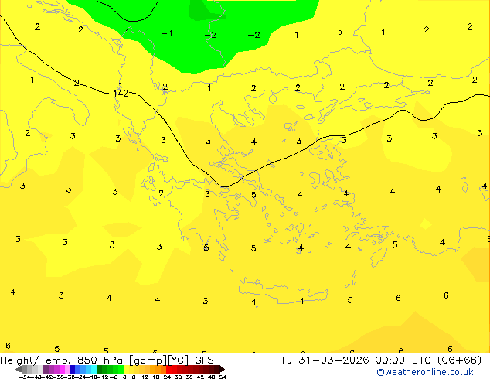The height and width of the screenshot is (379, 490).
Task: Click the '(06+66)' forecast run label
Action: pos(459,360)
